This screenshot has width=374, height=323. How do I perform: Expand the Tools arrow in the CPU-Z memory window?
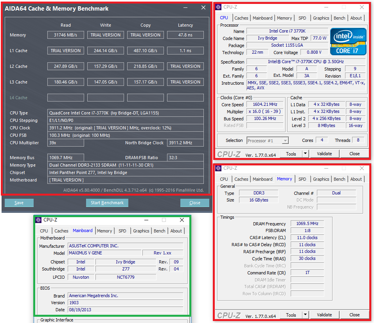[x=305, y=315]
